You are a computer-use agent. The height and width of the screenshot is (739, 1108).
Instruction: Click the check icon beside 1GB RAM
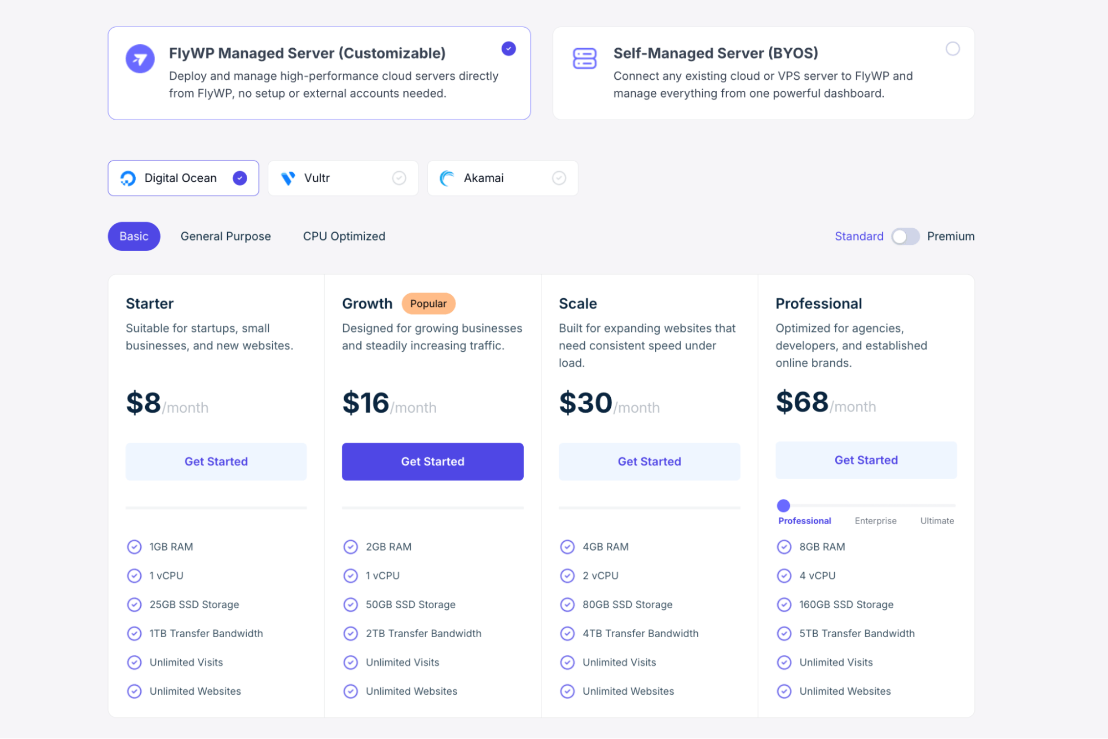point(134,547)
